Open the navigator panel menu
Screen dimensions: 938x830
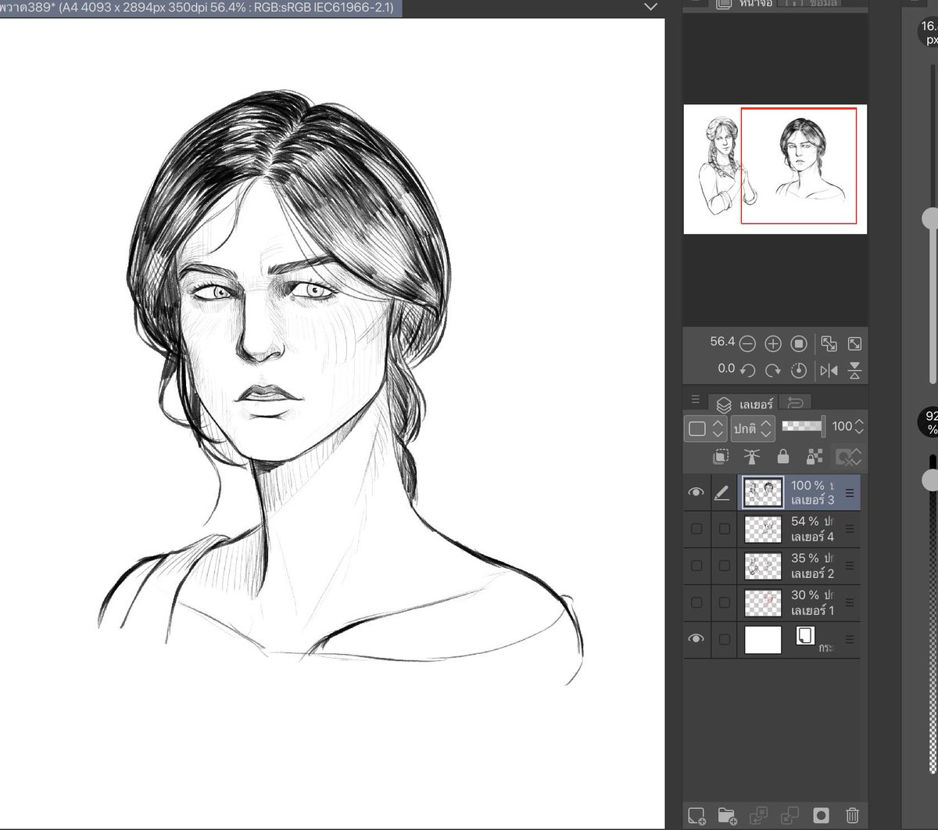[696, 2]
